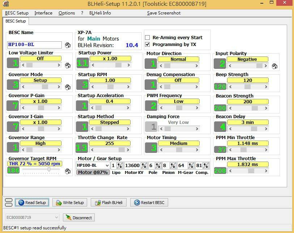Click the Beacon Strength scrollbar thumb
This screenshot has height=233, width=294.
click(x=255, y=108)
